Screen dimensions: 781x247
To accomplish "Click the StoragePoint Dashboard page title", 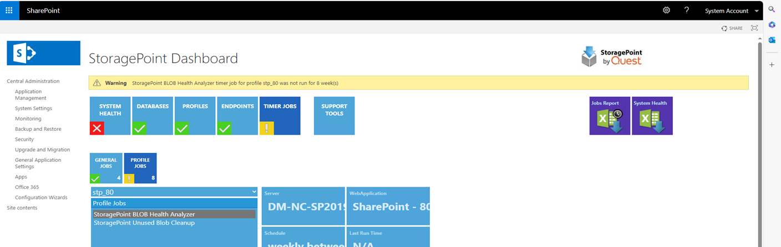I will click(x=163, y=58).
